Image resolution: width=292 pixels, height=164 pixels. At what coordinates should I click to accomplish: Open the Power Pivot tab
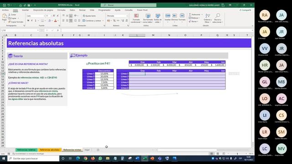pyautogui.click(x=142, y=10)
